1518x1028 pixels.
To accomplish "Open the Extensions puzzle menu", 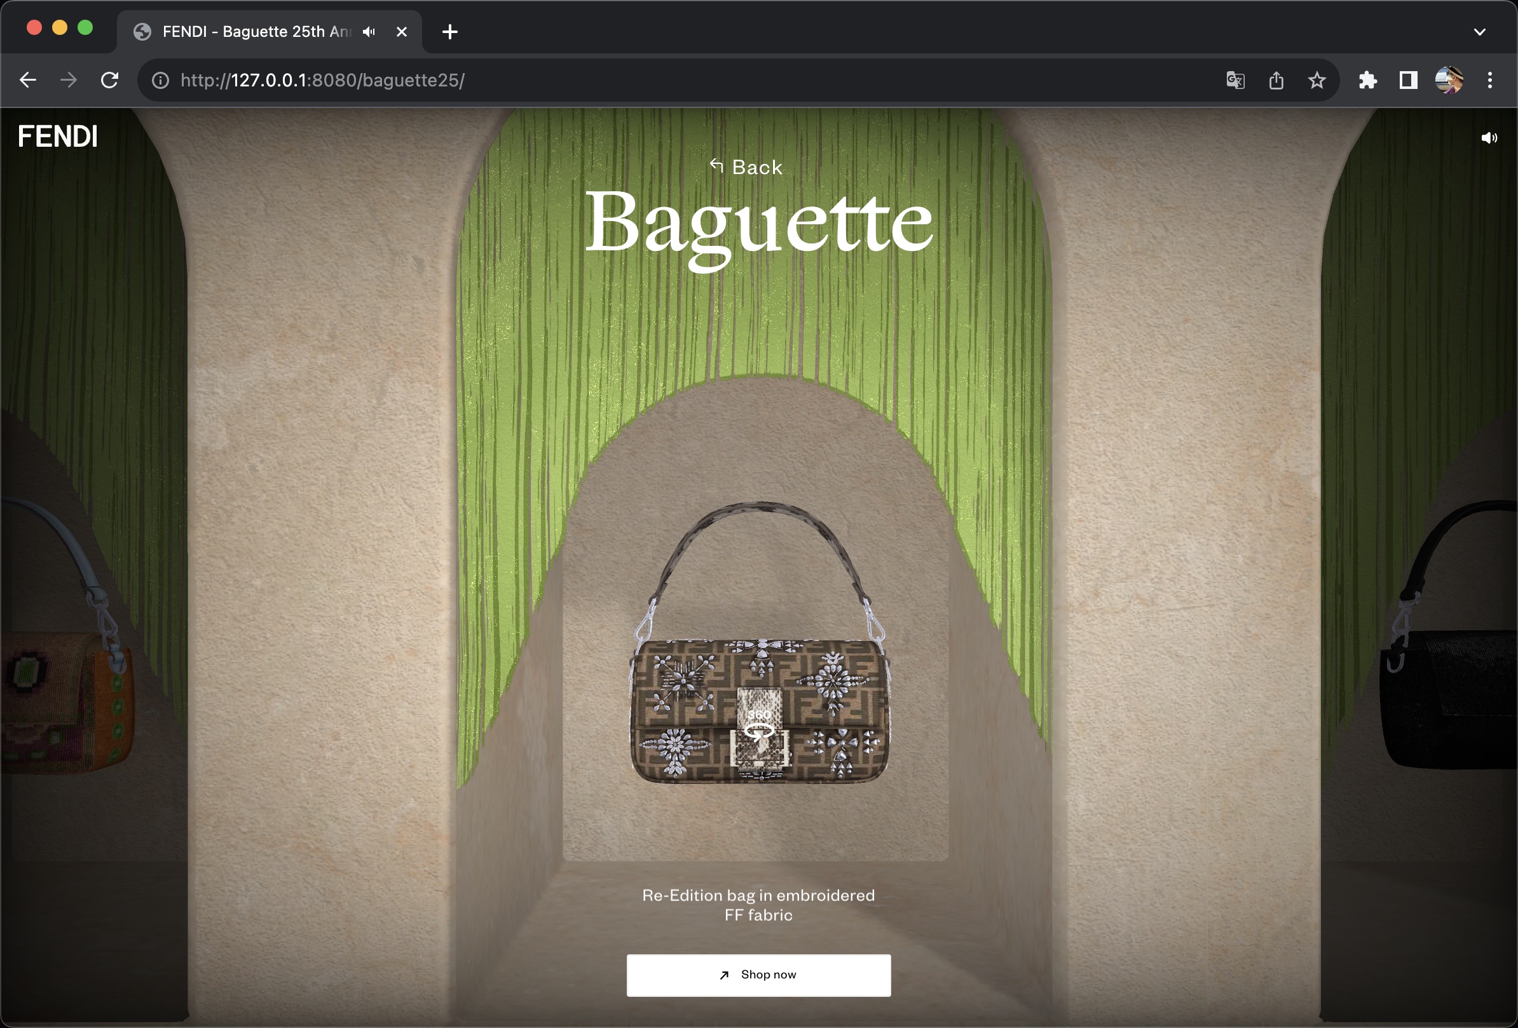I will point(1367,80).
